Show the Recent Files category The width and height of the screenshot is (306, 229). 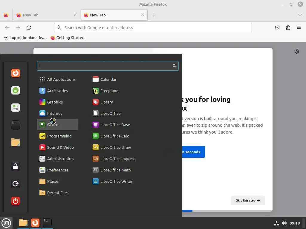click(57, 193)
